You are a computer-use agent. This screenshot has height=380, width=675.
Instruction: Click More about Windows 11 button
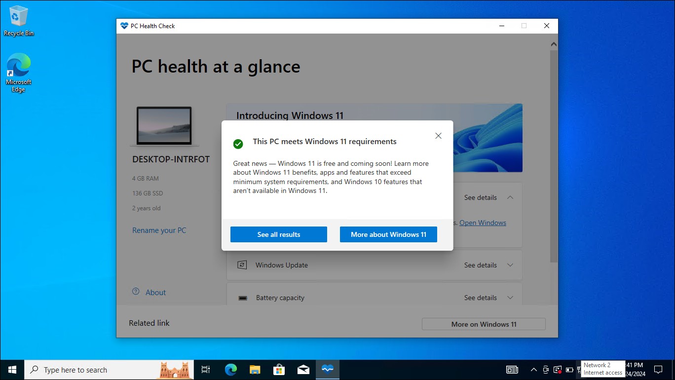[x=388, y=234]
